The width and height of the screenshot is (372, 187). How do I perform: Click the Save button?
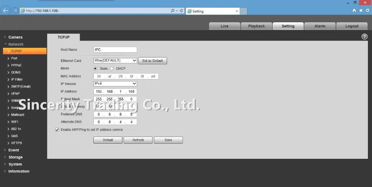point(168,140)
